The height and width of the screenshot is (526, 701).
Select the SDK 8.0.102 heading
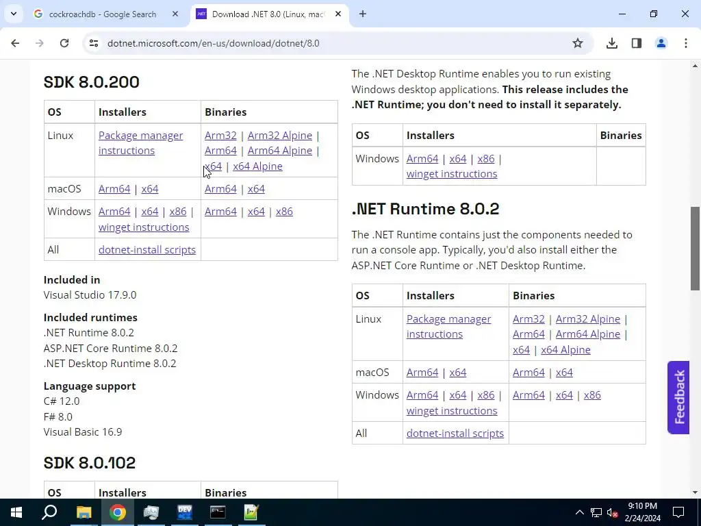coord(90,463)
